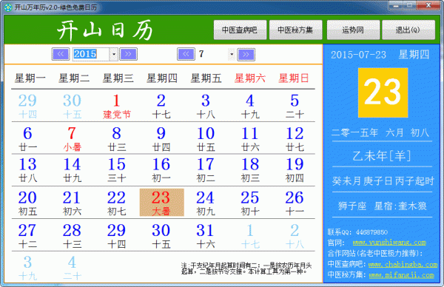Open the www.mifangji.com link
Image resolution: width=444 pixels, height=287 pixels.
click(x=401, y=275)
